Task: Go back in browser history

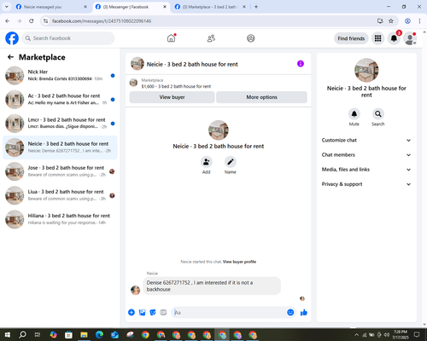Action: (8, 20)
